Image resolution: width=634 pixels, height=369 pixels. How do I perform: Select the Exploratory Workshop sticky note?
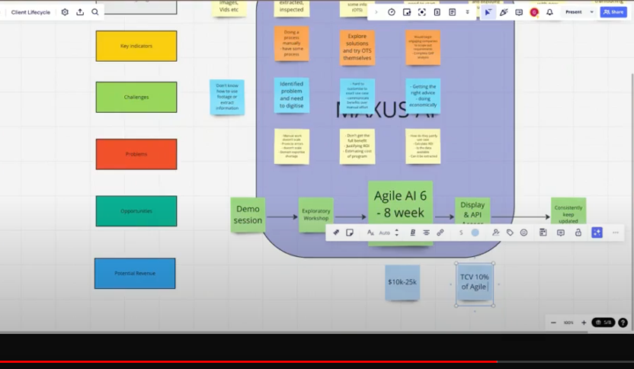[x=316, y=215]
